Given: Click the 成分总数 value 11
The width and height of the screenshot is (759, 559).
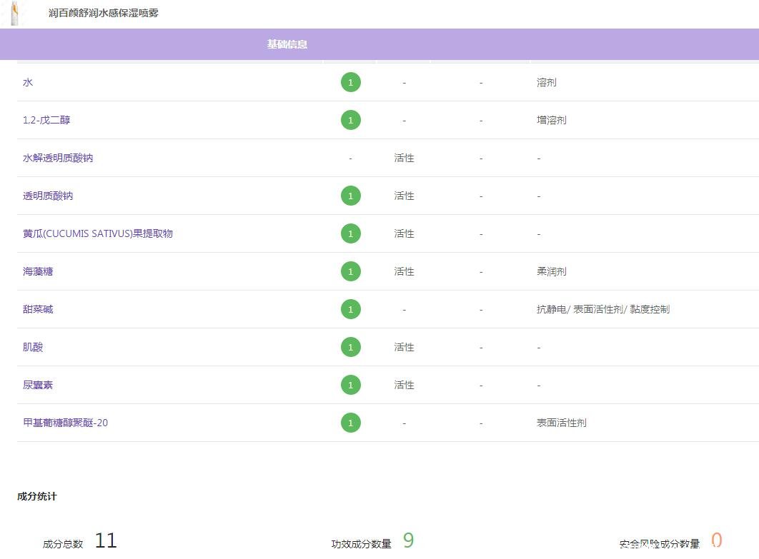Looking at the screenshot, I should tap(106, 540).
